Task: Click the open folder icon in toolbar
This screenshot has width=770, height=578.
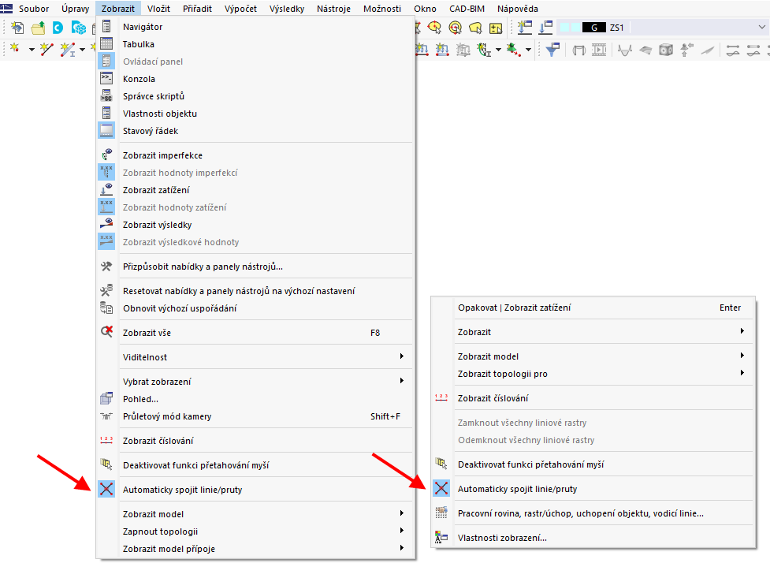Action: (38, 28)
